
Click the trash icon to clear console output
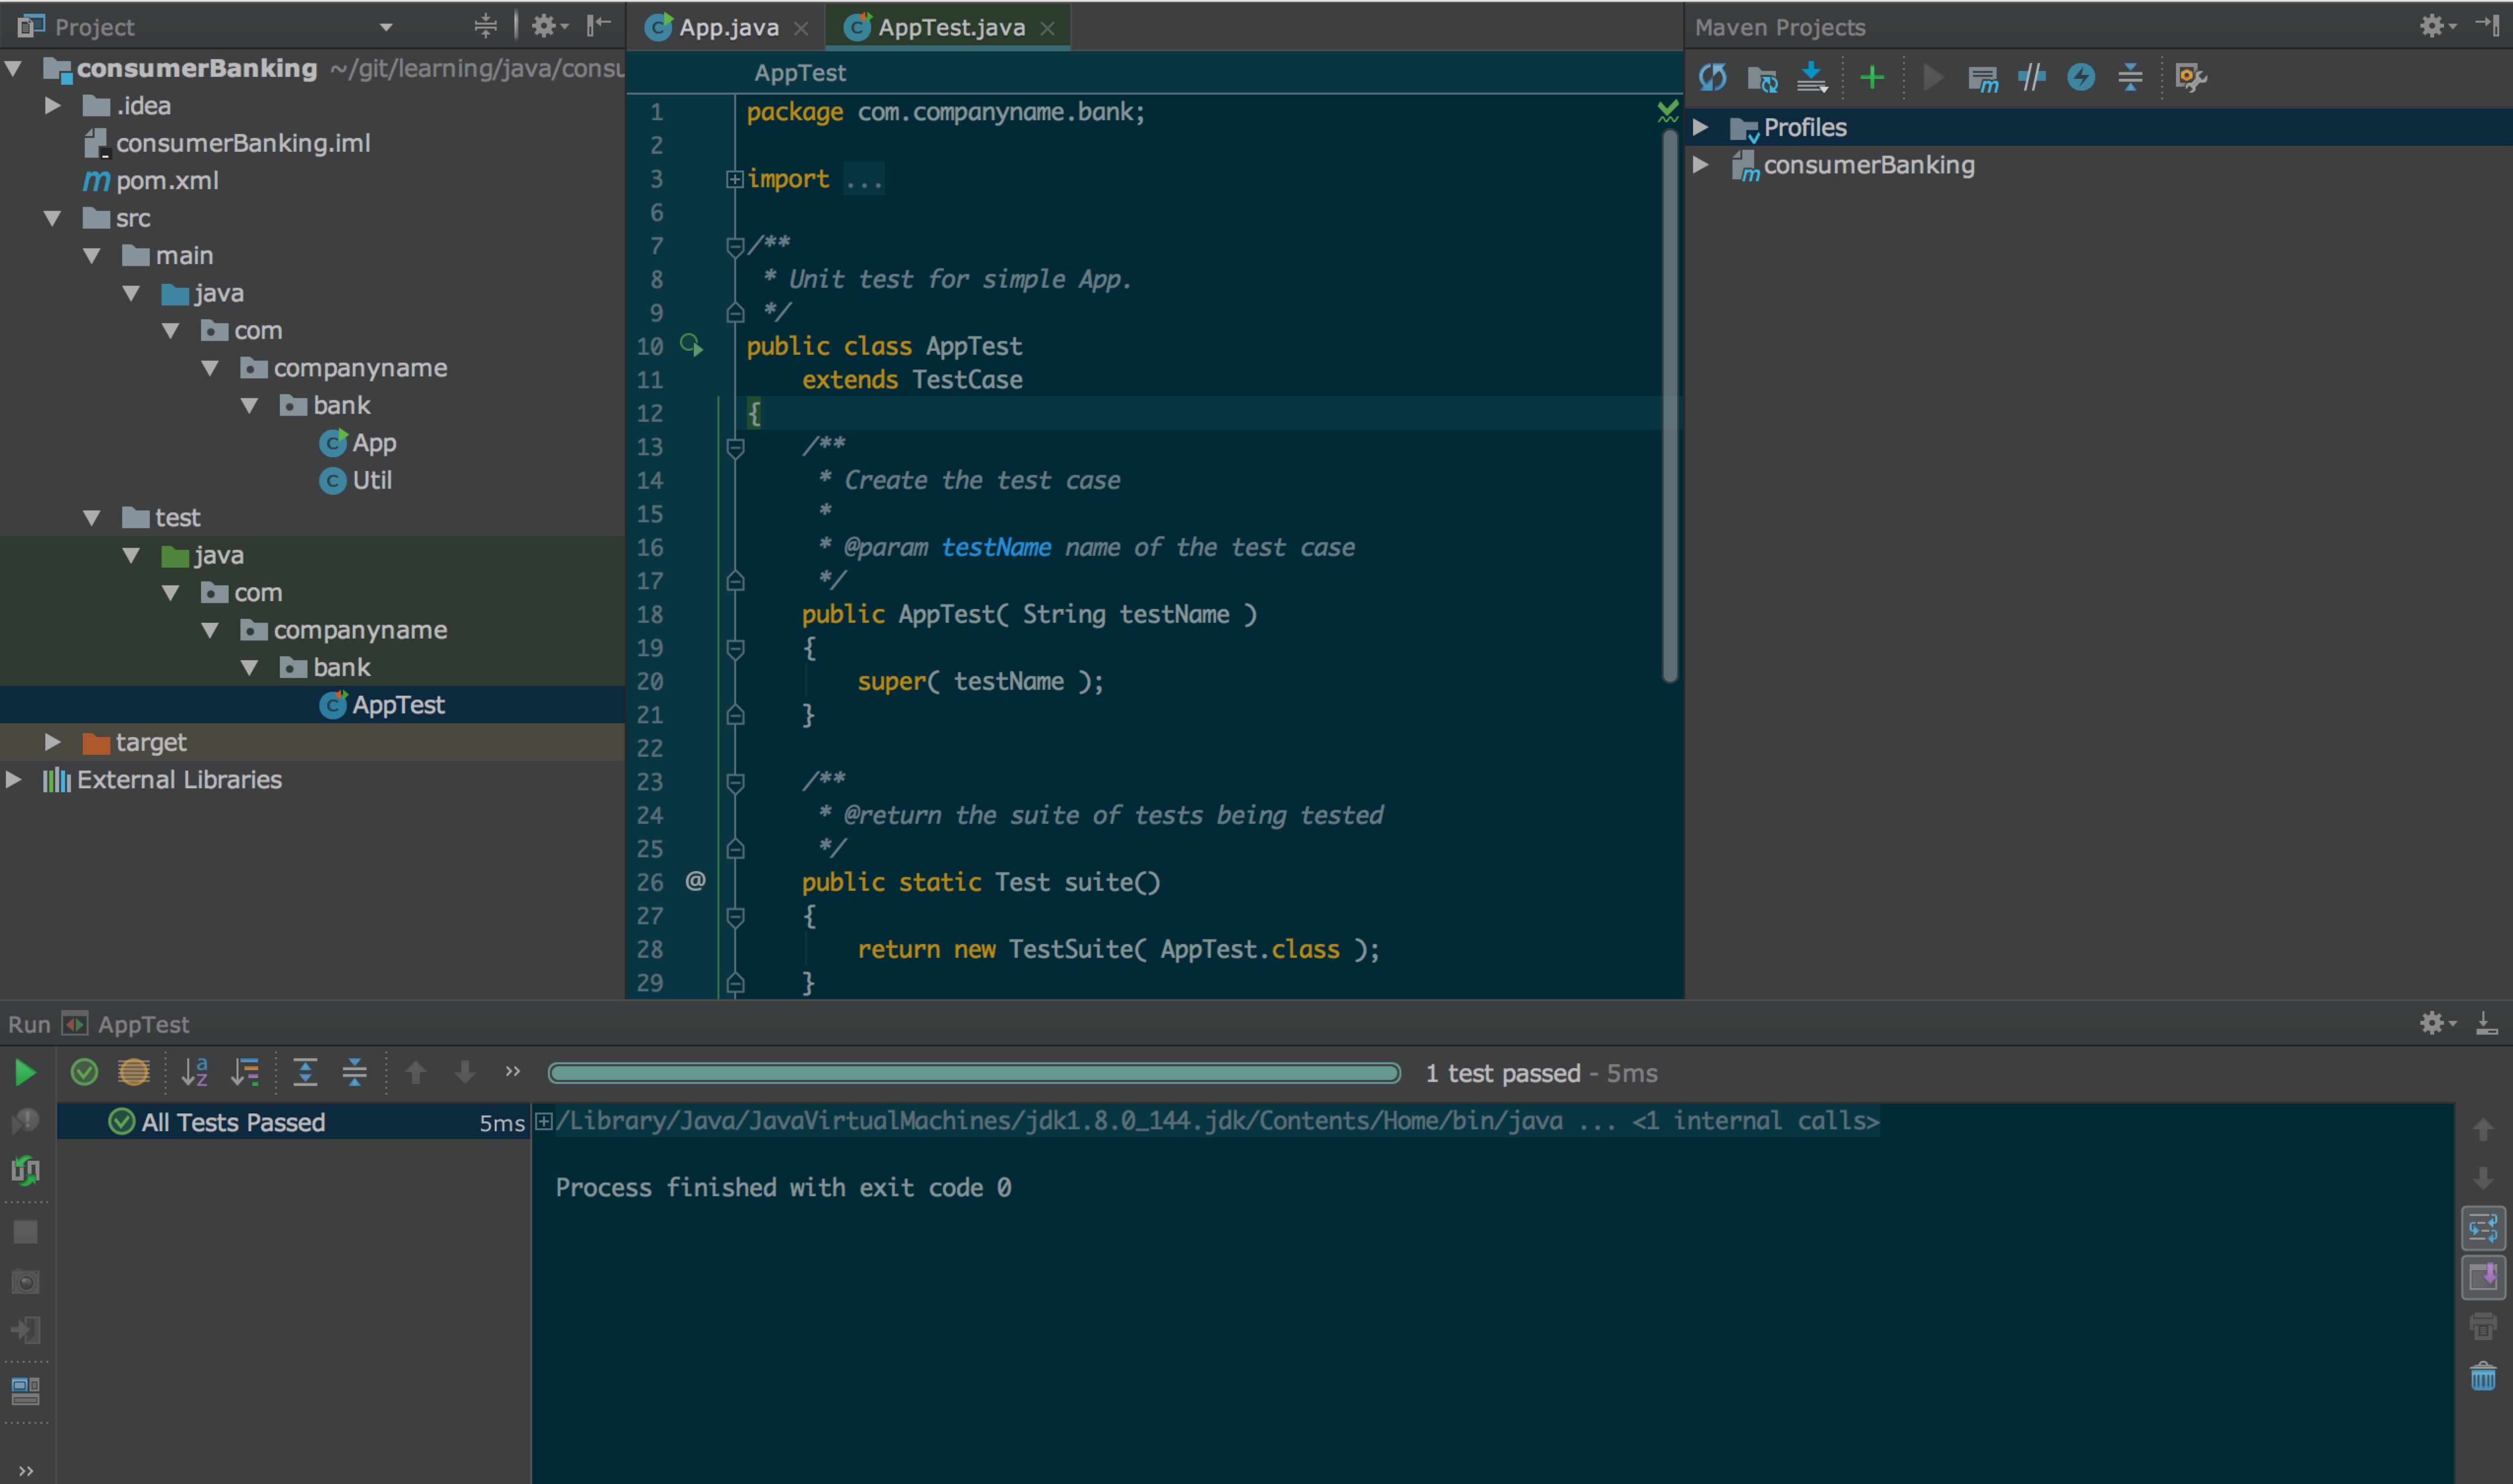pos(2483,1377)
